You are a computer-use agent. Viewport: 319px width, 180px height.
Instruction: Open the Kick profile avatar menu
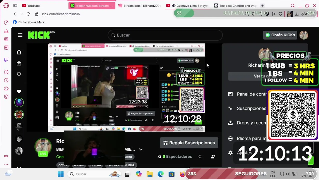[304, 35]
